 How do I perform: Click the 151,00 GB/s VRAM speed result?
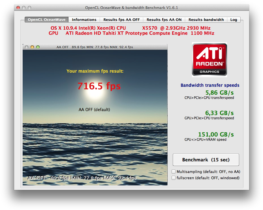[216, 134]
